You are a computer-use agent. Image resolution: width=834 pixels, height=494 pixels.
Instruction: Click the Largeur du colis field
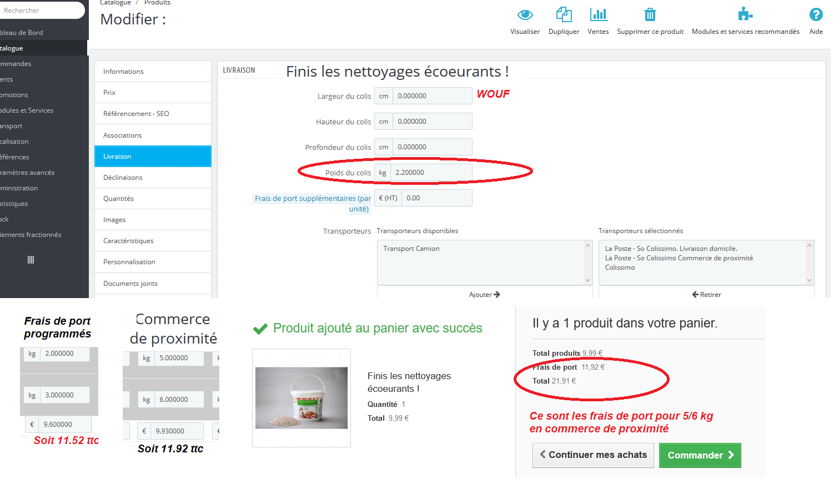pyautogui.click(x=433, y=96)
